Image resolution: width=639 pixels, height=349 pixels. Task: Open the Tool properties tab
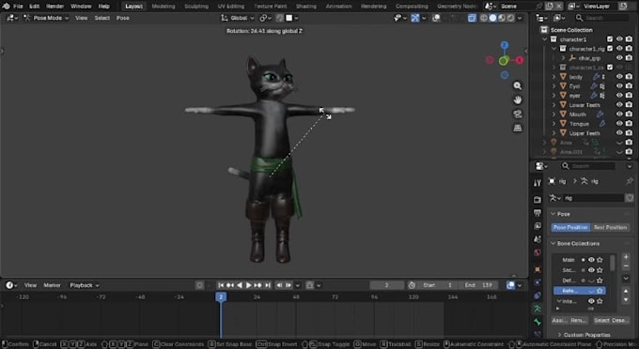538,183
